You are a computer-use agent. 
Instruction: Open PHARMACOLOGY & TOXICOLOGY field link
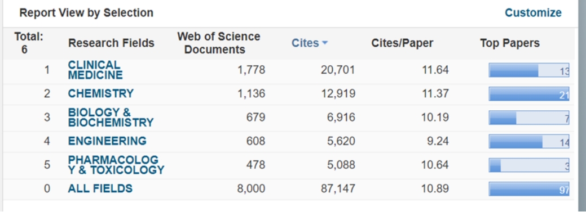coord(116,165)
